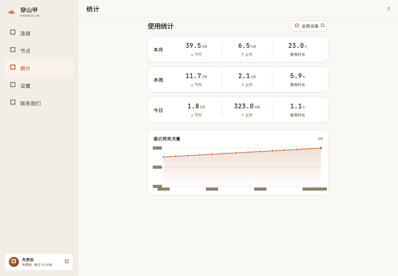Click the first data point on traffic chart

pyautogui.click(x=164, y=157)
